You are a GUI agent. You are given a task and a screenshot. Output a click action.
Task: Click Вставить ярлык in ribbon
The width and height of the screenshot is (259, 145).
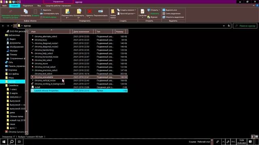point(48,17)
